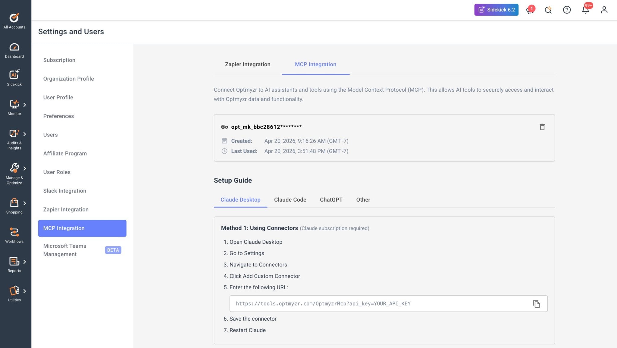
Task: Select the Monitor sidebar icon
Action: [x=14, y=105]
